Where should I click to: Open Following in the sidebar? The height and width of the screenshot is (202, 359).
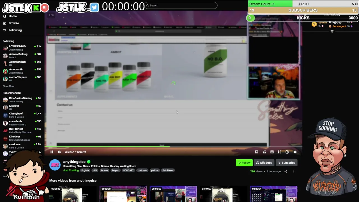click(12, 30)
